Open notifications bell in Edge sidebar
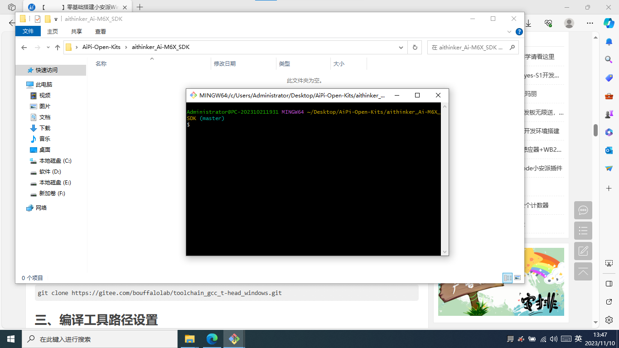Viewport: 619px width, 348px height. coord(609,42)
